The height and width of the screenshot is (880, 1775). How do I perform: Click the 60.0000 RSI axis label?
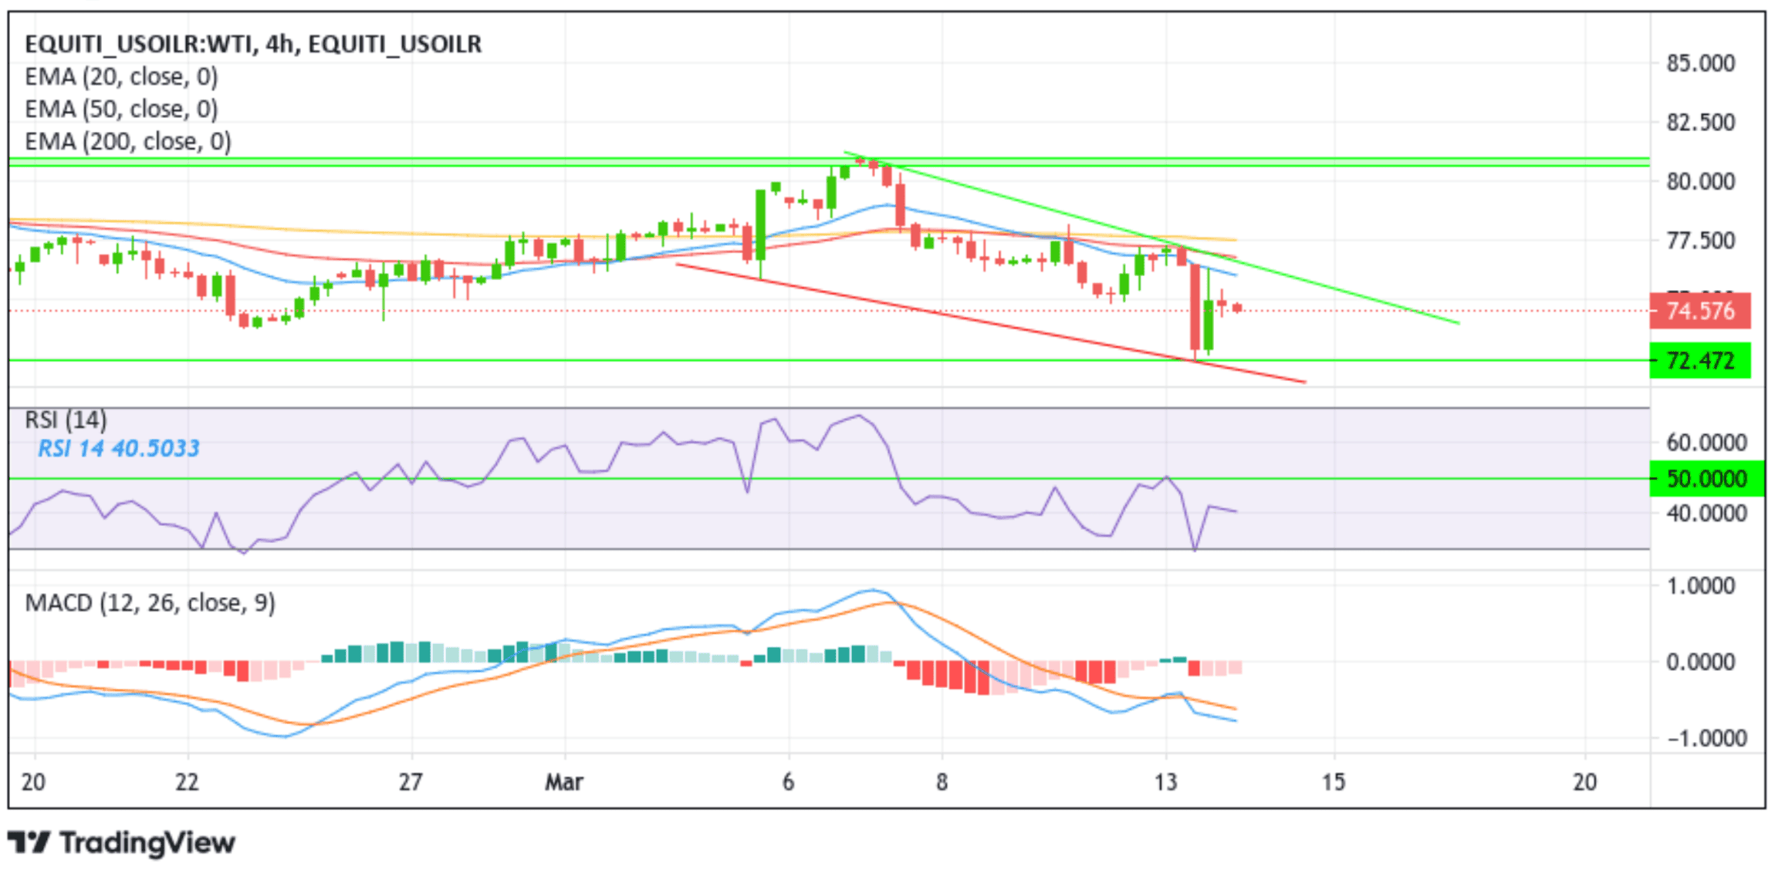click(x=1706, y=443)
